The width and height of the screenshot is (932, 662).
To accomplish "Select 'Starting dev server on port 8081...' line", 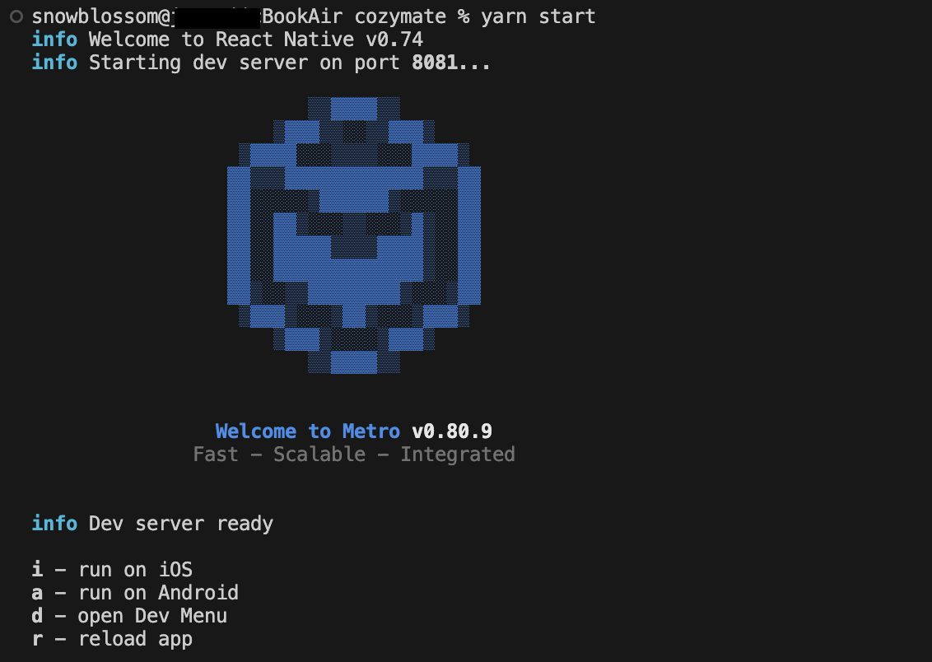I will (261, 63).
